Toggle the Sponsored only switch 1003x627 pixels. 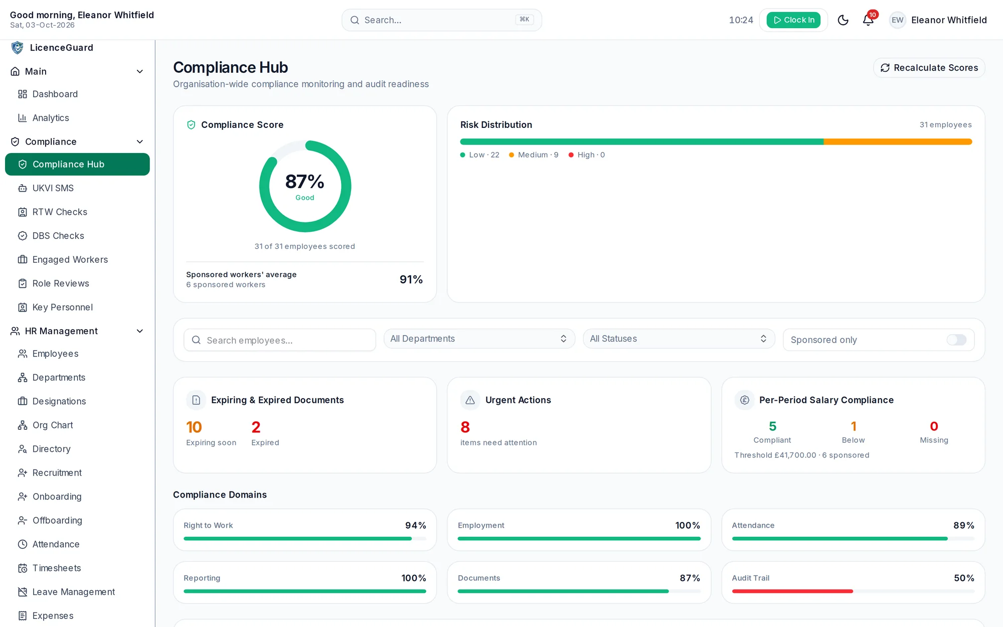click(x=956, y=340)
